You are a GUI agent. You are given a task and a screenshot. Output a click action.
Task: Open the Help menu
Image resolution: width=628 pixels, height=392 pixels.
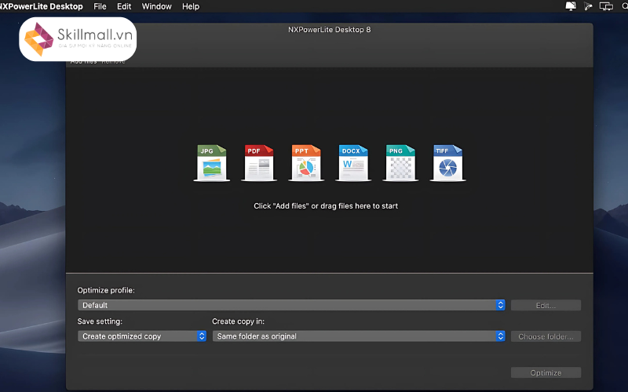pyautogui.click(x=191, y=6)
